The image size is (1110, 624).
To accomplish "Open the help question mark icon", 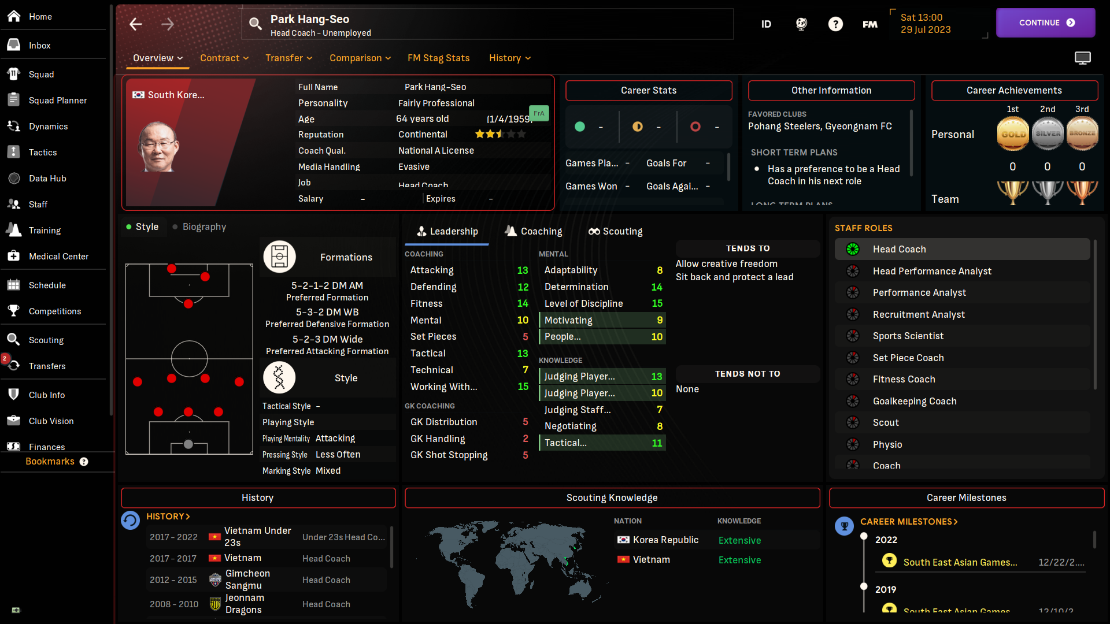I will coord(835,24).
